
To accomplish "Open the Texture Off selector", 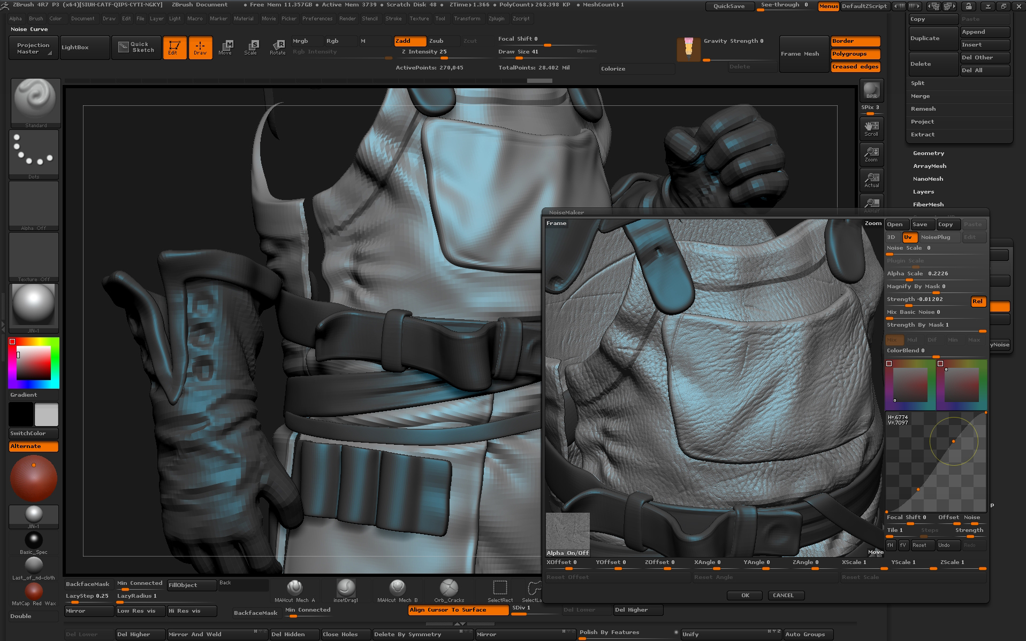I will coord(34,257).
